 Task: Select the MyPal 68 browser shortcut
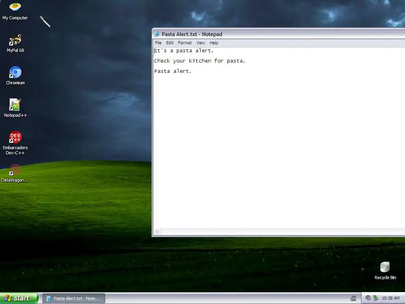15,44
